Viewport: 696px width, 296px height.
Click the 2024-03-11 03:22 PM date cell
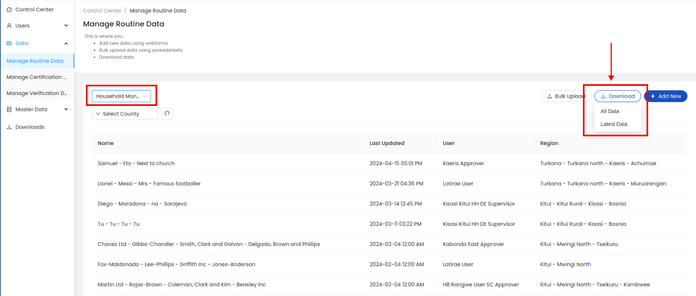tap(396, 224)
